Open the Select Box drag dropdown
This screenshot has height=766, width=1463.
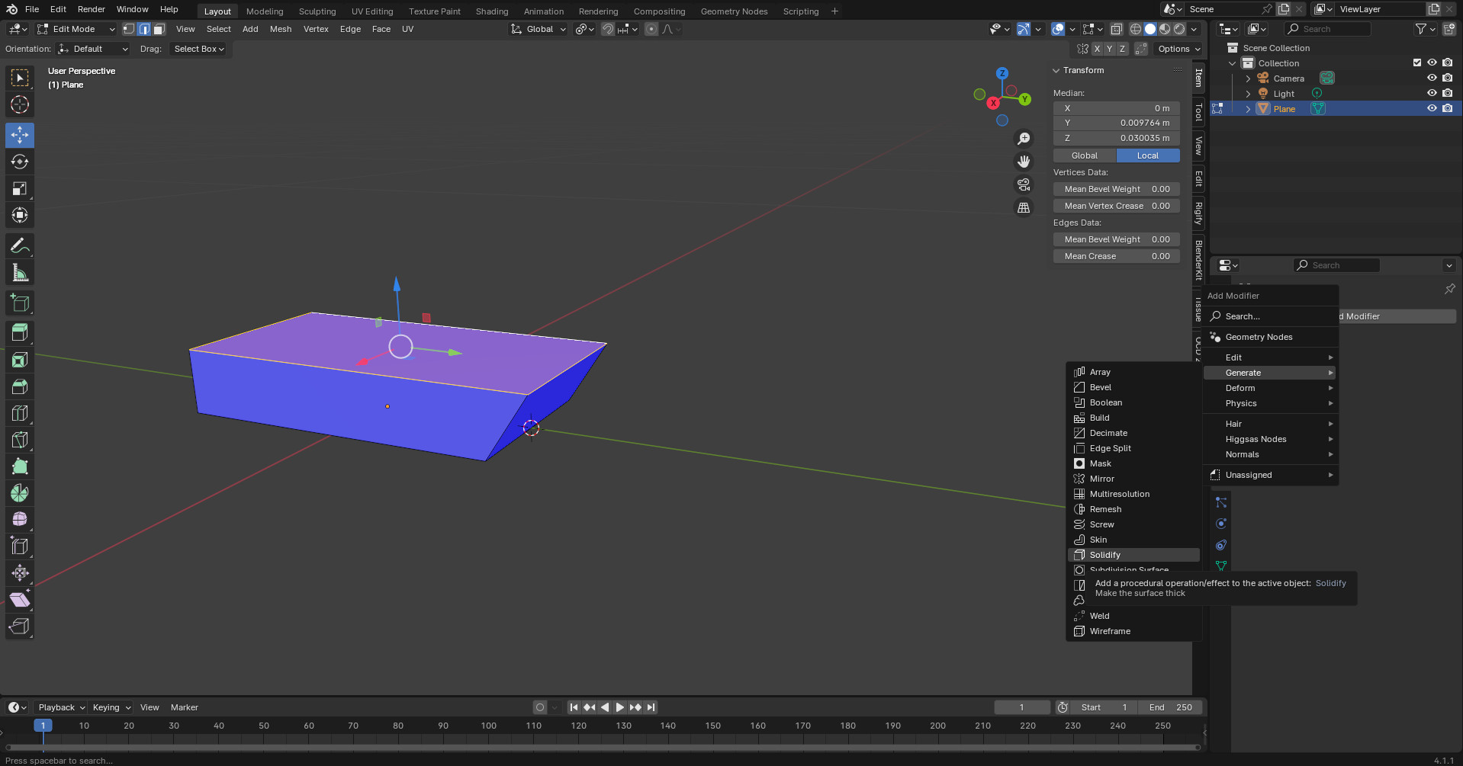198,49
